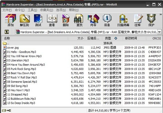Select the icon of 13 So Deep Inside.Mp3
Screen dimensions: 163x113
point(5,103)
